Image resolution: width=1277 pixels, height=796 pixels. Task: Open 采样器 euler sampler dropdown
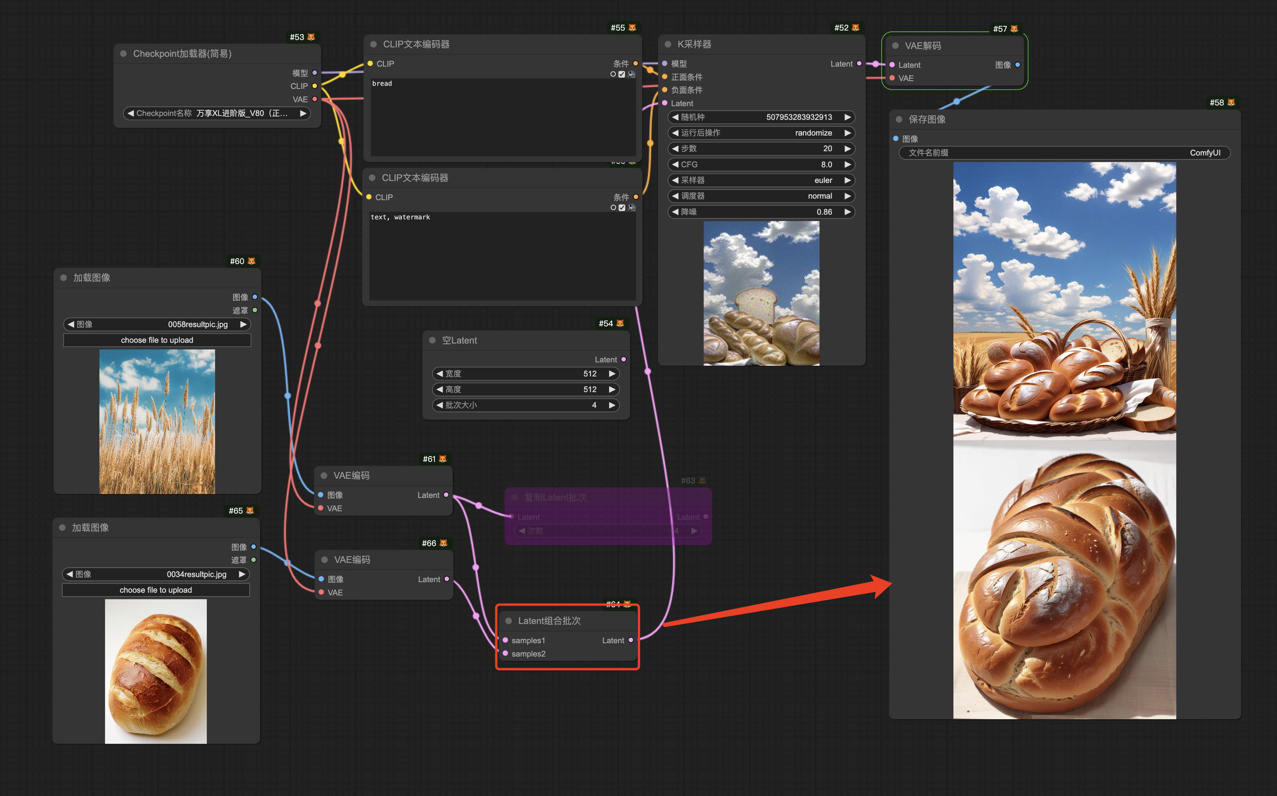click(x=761, y=180)
